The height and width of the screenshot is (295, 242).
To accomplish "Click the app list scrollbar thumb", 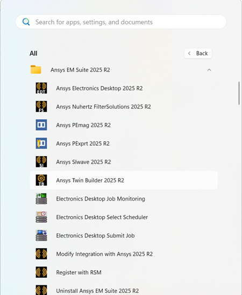I will 239,93.
